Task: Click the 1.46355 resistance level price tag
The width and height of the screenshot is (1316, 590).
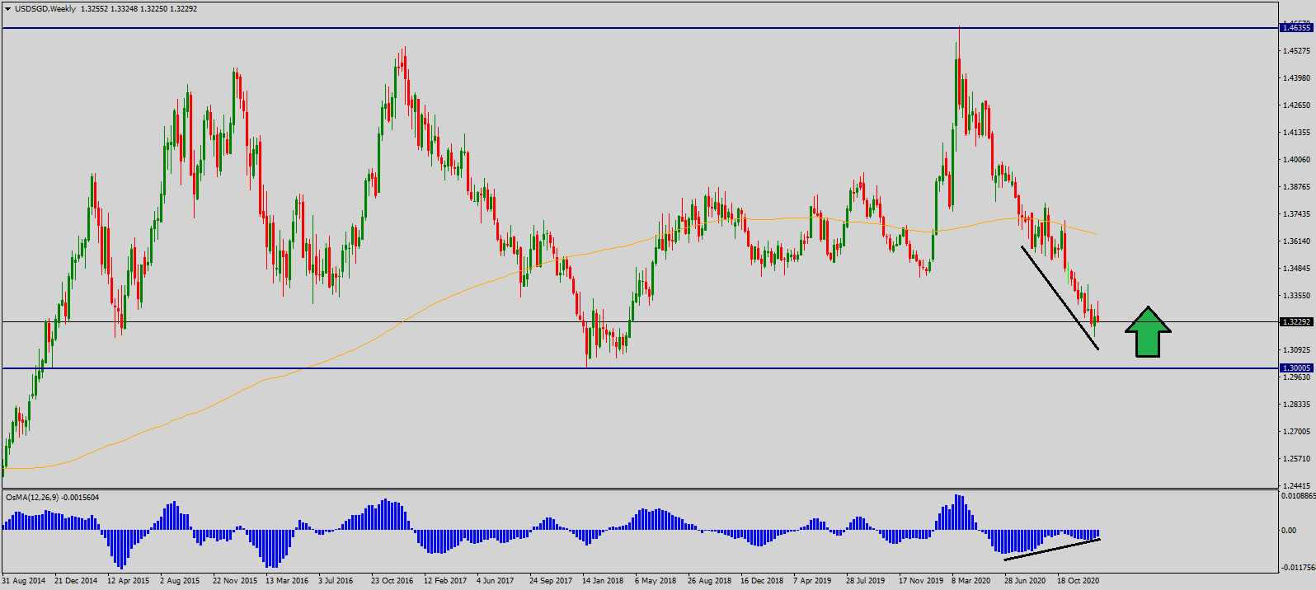Action: 1296,28
